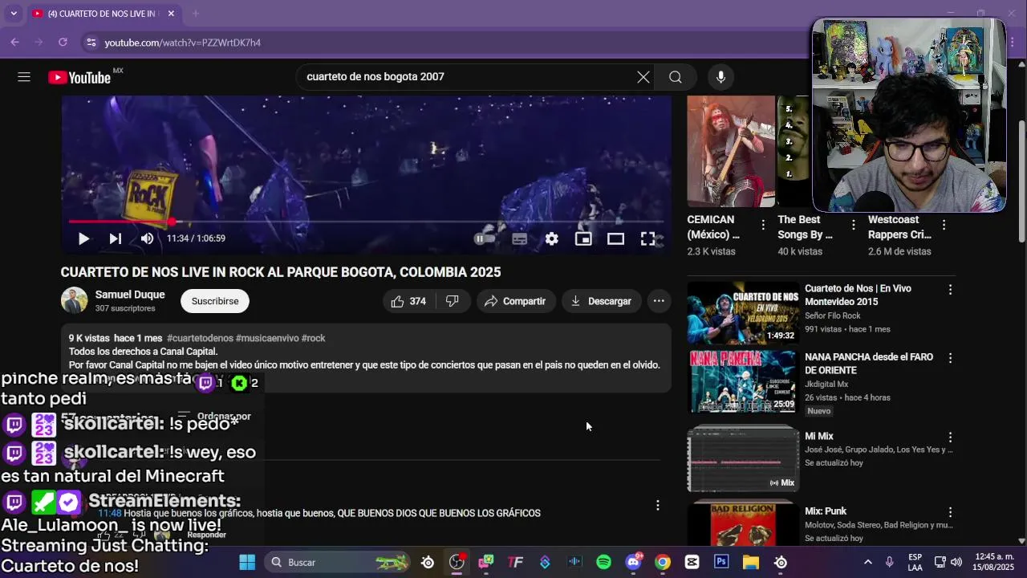This screenshot has height=578, width=1027.
Task: Play the paused video
Action: pyautogui.click(x=83, y=238)
